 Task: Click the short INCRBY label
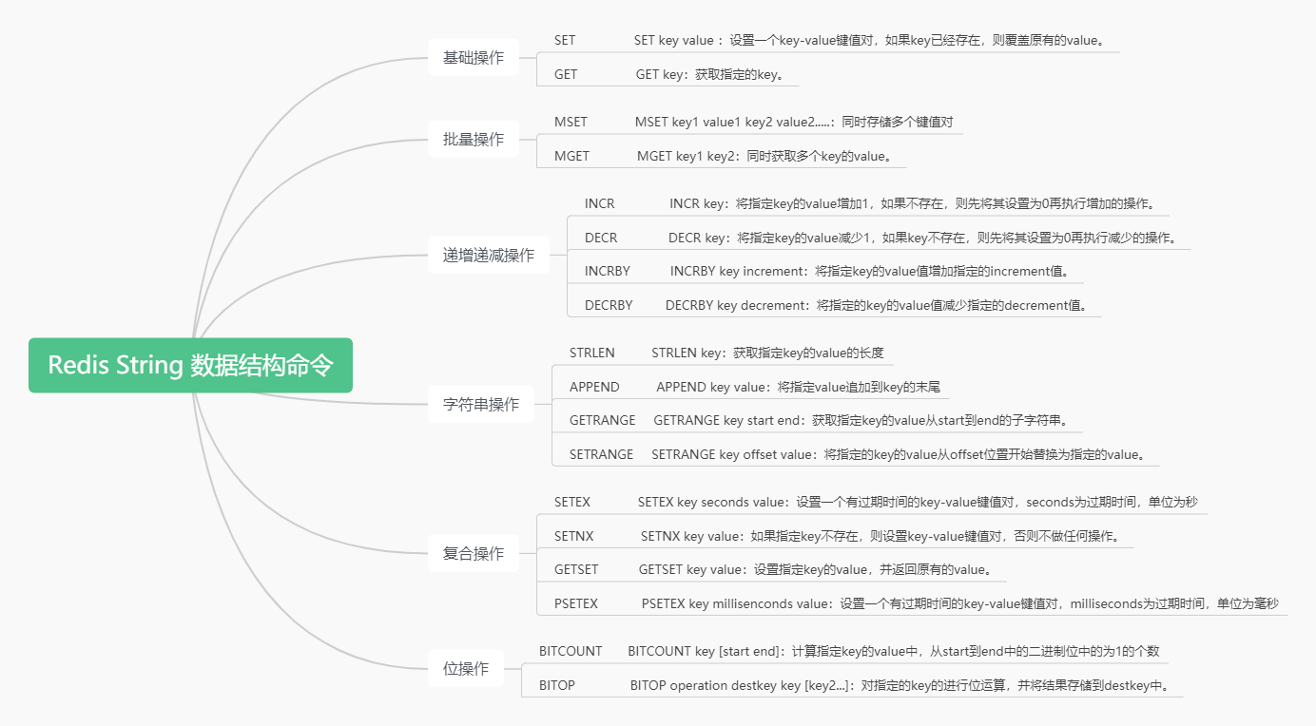608,271
